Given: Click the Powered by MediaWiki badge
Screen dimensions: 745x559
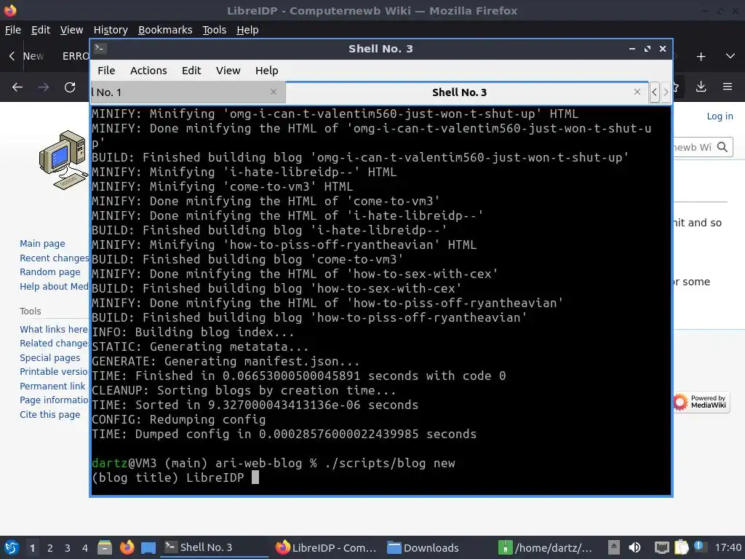Looking at the screenshot, I should [701, 402].
